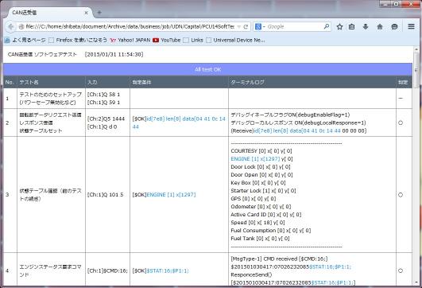Open the chat bubble toolbar icon
The width and height of the screenshot is (422, 288).
tap(394, 27)
